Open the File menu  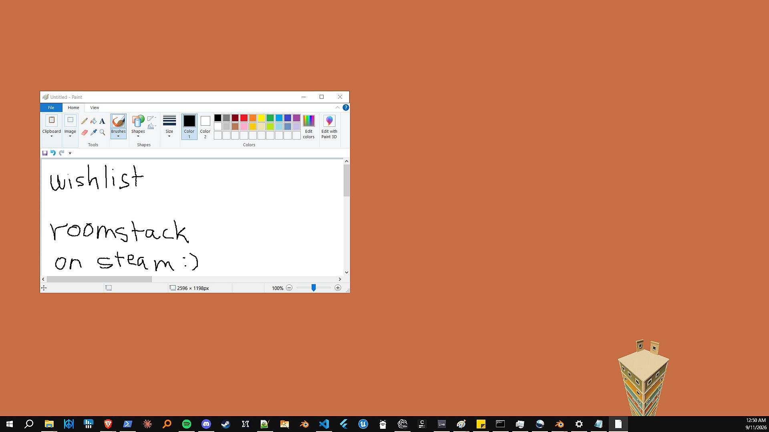point(51,107)
